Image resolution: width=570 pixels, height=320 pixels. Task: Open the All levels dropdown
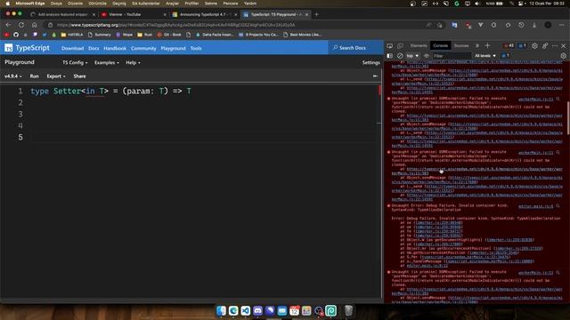(x=485, y=56)
